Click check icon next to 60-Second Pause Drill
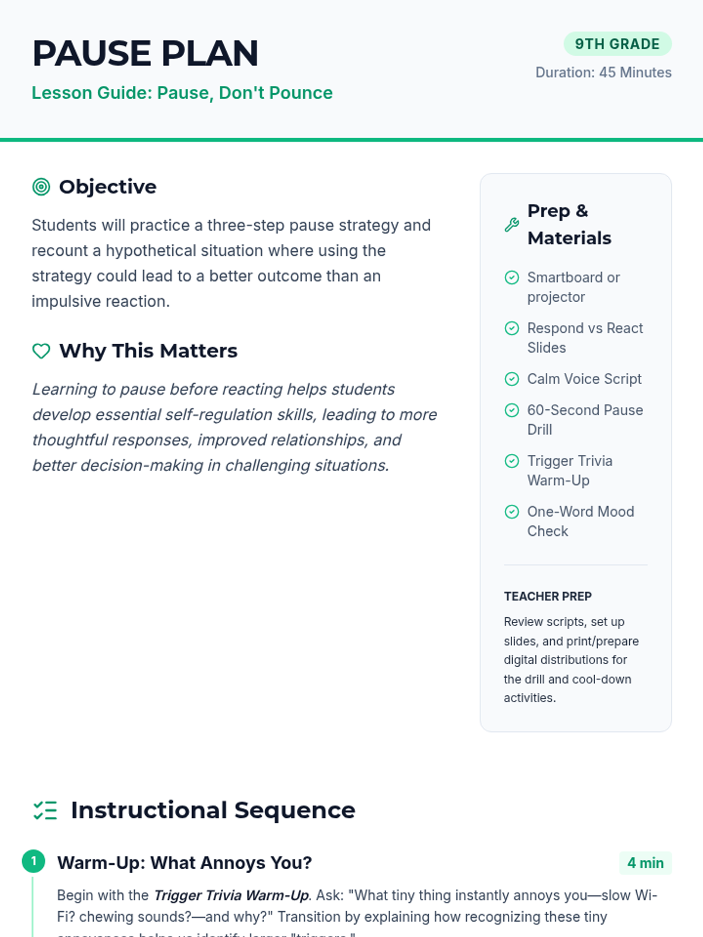This screenshot has width=703, height=937. [511, 411]
